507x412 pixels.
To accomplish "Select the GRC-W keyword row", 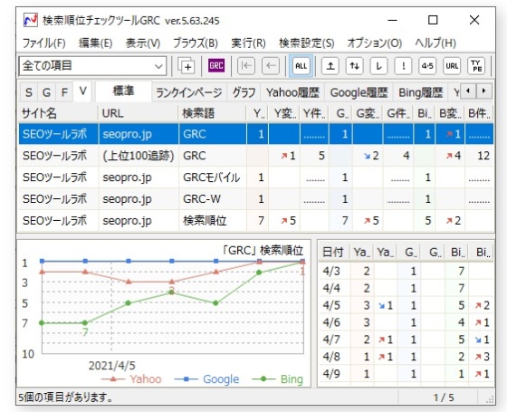I will (x=256, y=199).
